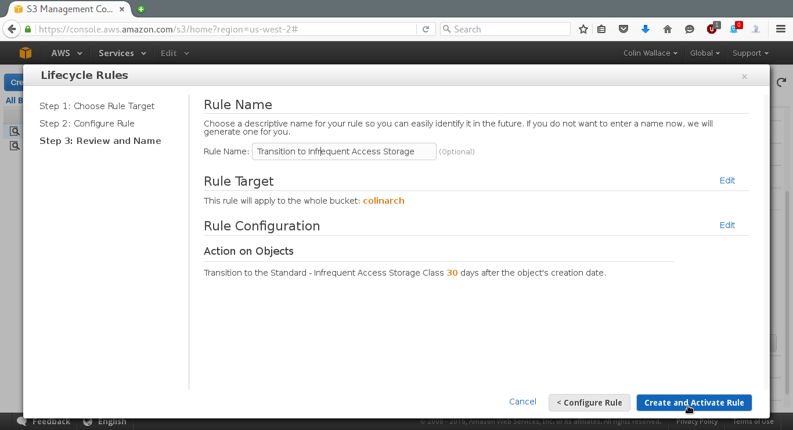The width and height of the screenshot is (793, 430).
Task: Open the Firefox downloads arrow
Action: coord(645,29)
